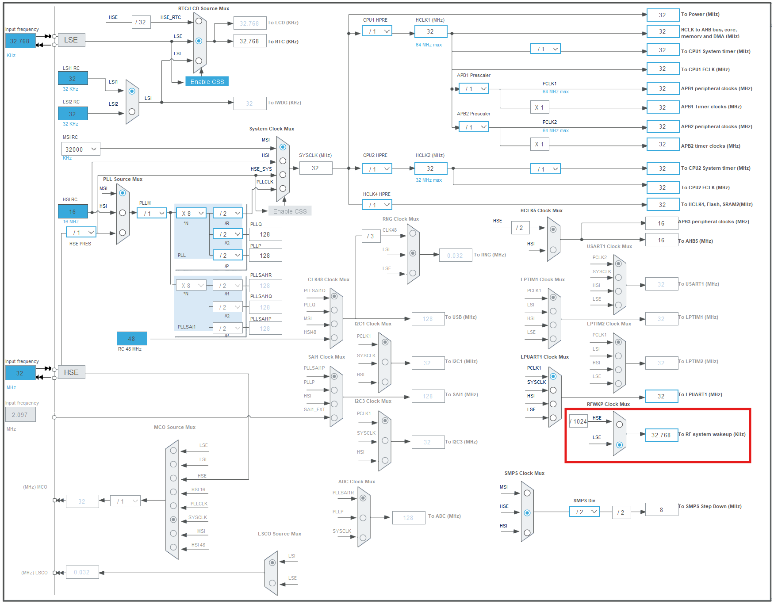Click the Enable CSS button under RTC mux
This screenshot has width=774, height=604.
click(207, 81)
